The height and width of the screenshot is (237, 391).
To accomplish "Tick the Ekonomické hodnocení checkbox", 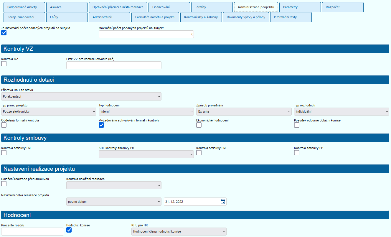I will click(199, 125).
